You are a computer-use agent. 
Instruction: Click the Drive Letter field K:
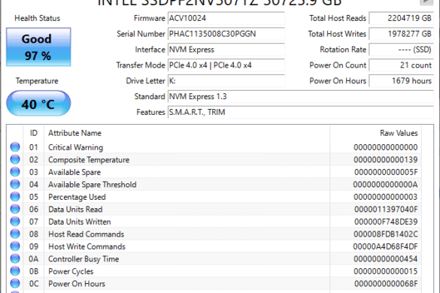[226, 81]
